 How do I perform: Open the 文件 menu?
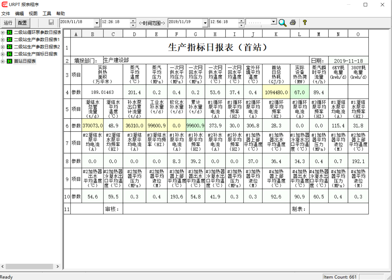[x=5, y=14]
